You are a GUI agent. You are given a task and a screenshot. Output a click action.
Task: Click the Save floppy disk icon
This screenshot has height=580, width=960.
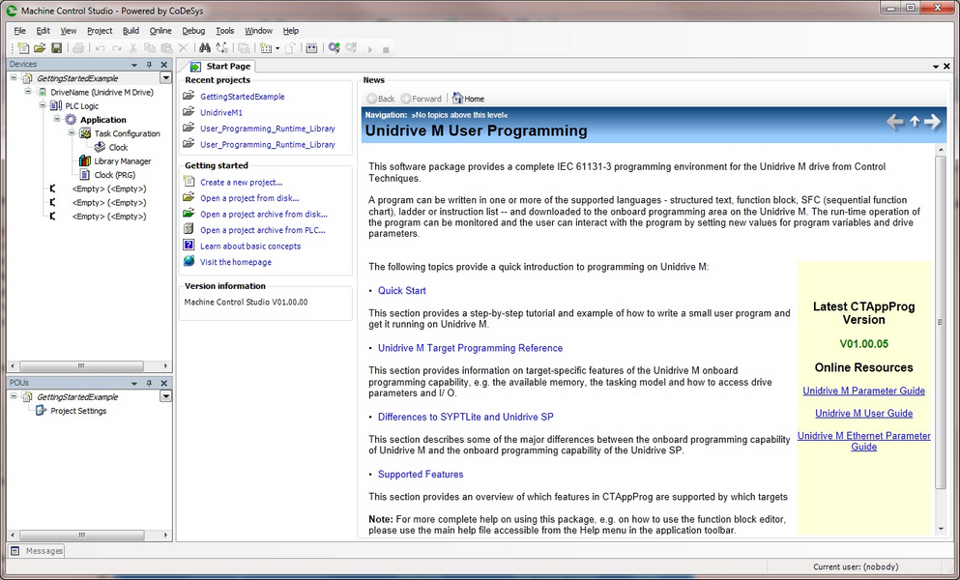point(56,47)
